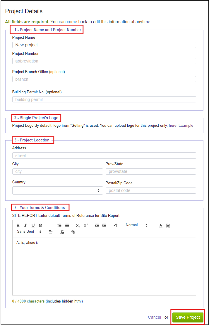Open the text background color picker
Viewport: 209px width, 326px height.
pyautogui.click(x=168, y=225)
